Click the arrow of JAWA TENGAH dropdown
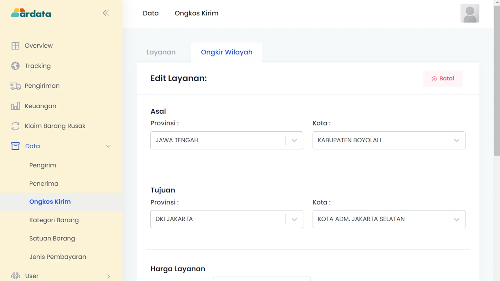 pos(294,140)
